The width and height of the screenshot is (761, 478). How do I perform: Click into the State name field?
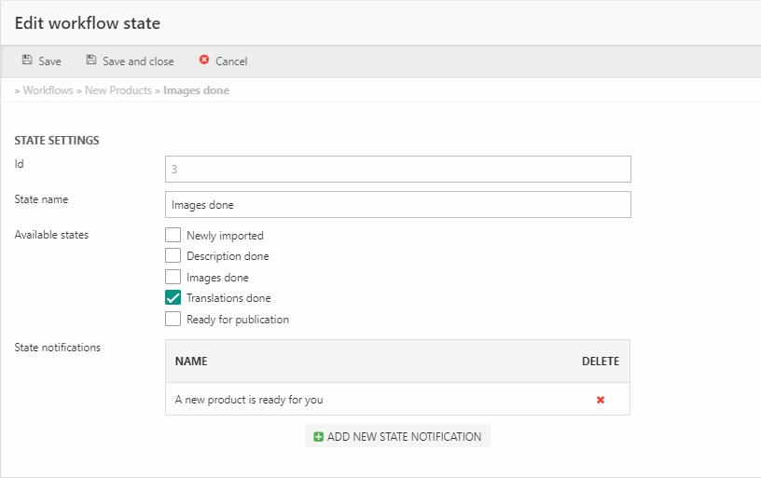pyautogui.click(x=397, y=204)
